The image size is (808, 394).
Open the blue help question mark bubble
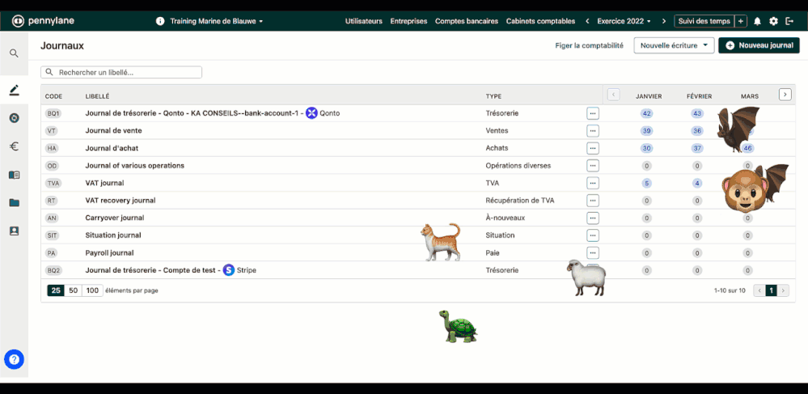coord(14,360)
